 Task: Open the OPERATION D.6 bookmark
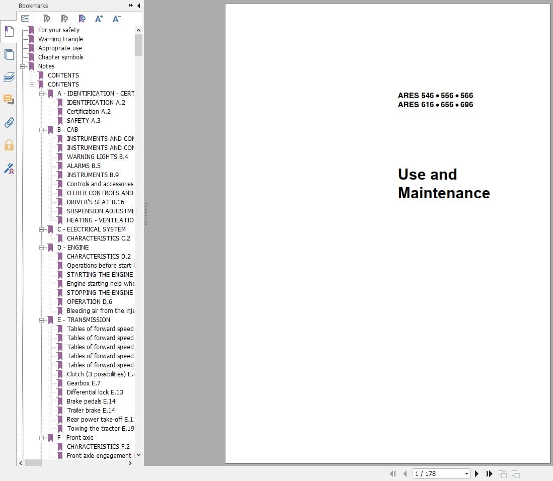(90, 302)
